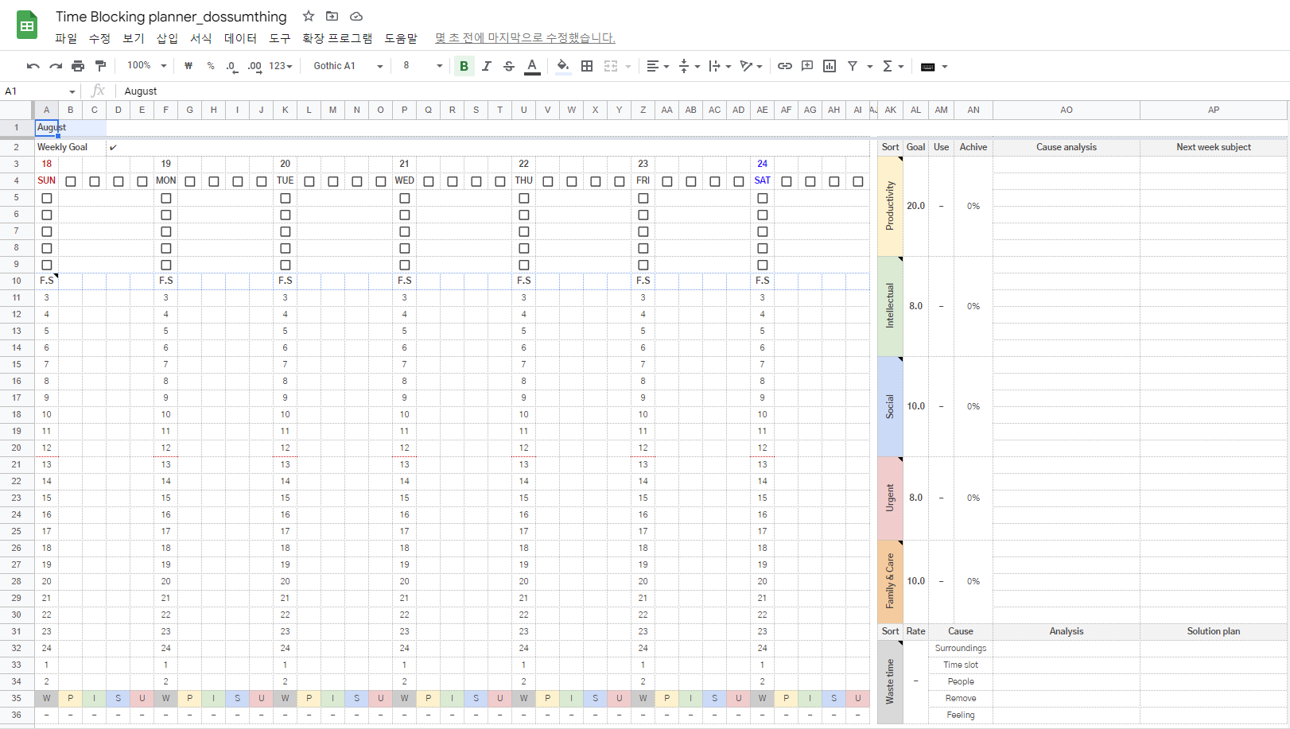Screen dimensions: 1290x729
Task: Open more number formats 123 dropdown
Action: tap(281, 66)
